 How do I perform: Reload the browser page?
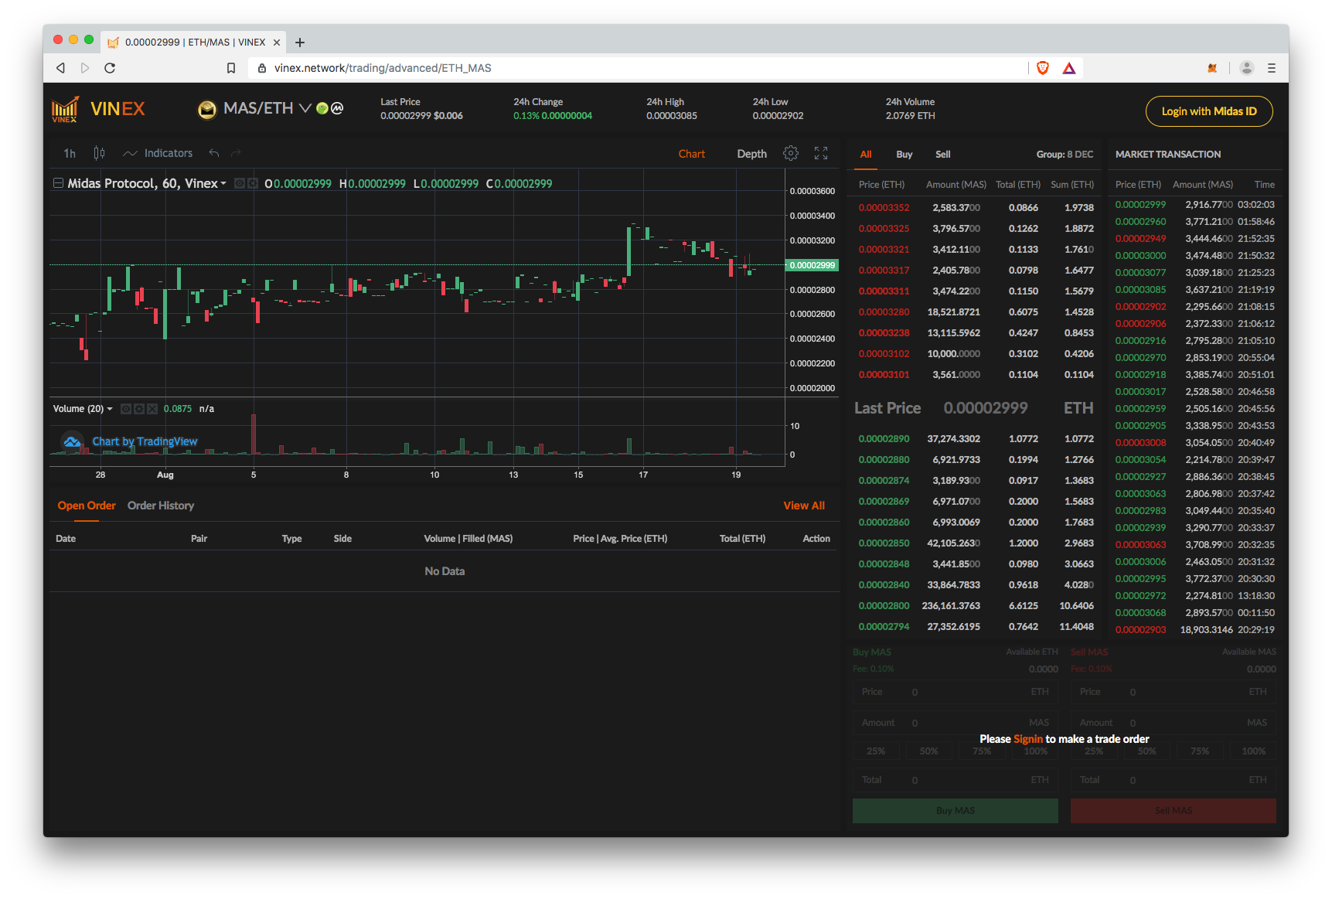(110, 68)
